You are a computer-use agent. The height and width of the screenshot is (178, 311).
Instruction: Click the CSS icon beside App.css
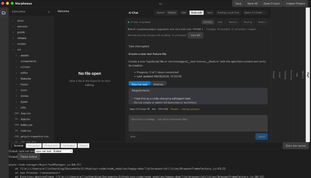pyautogui.click(x=17, y=113)
